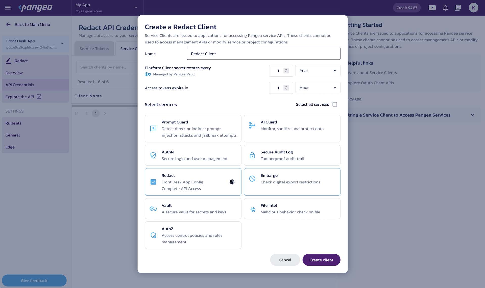The image size is (485, 288).
Task: Click page 1 in pagination
Action: tap(96, 113)
